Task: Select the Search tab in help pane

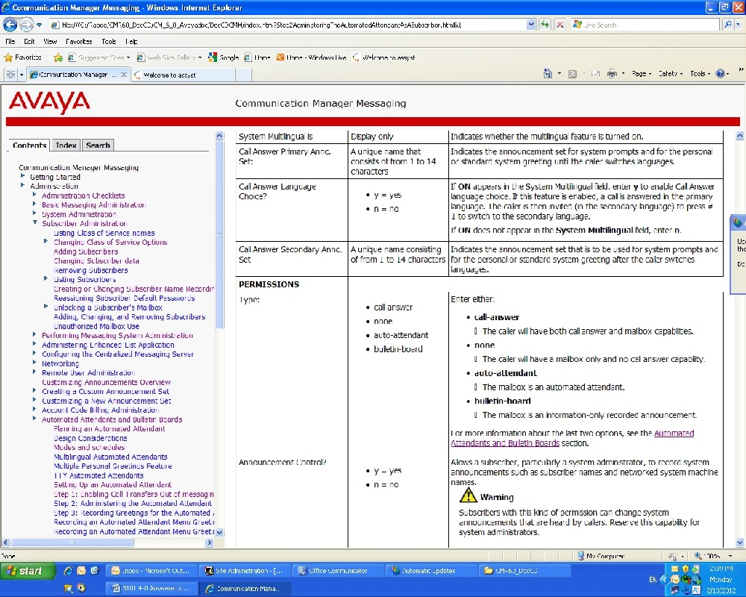Action: [x=98, y=146]
